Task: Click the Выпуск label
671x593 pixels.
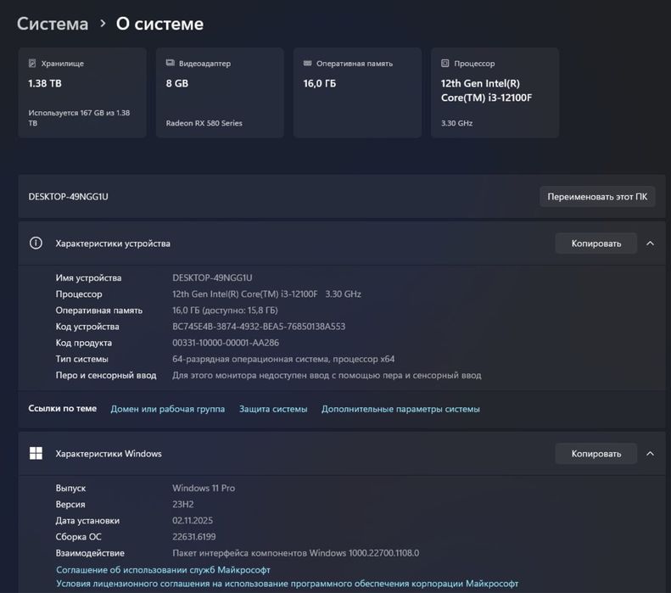Action: point(70,488)
